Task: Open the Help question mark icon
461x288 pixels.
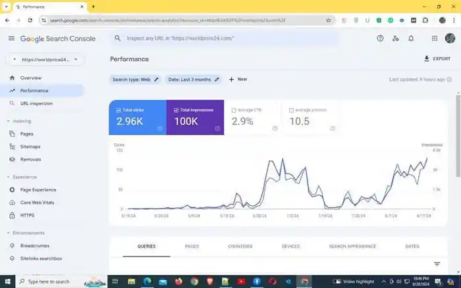Action: pos(380,38)
